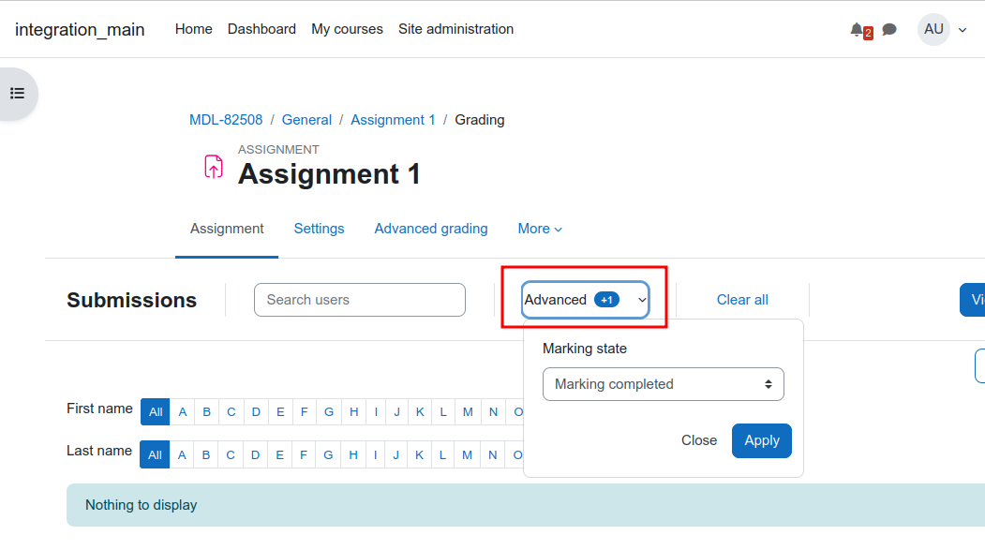
Task: Switch to the Settings tab
Action: [x=320, y=229]
